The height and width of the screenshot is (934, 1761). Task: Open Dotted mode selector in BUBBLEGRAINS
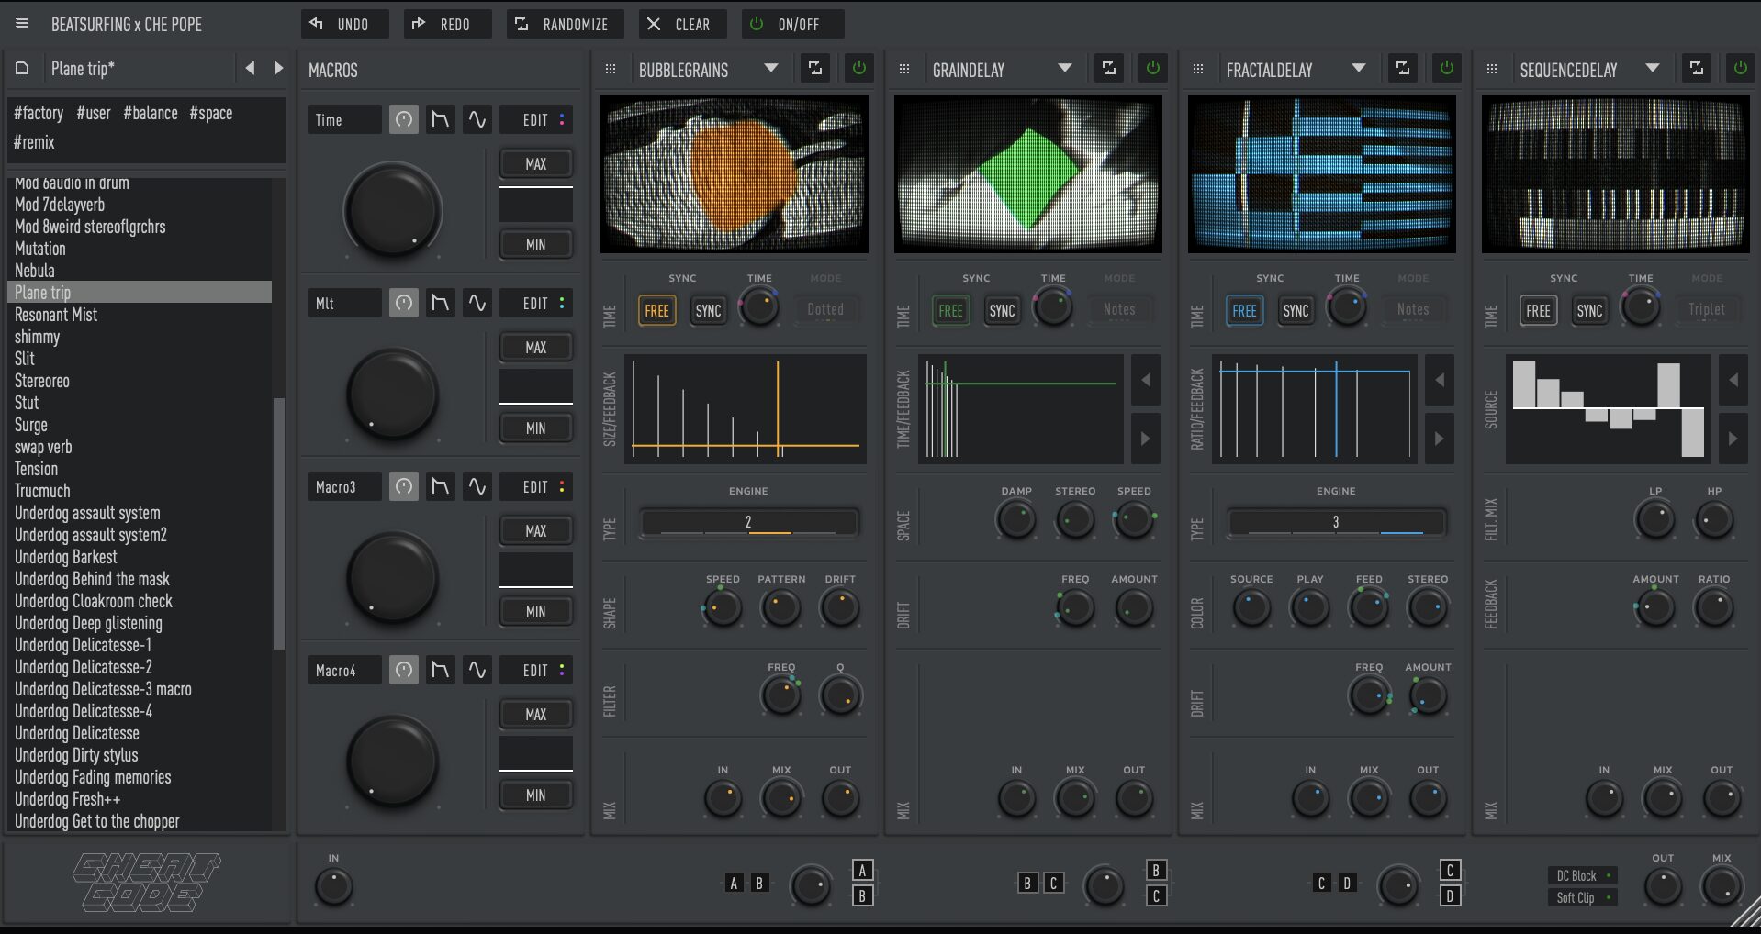tap(825, 310)
